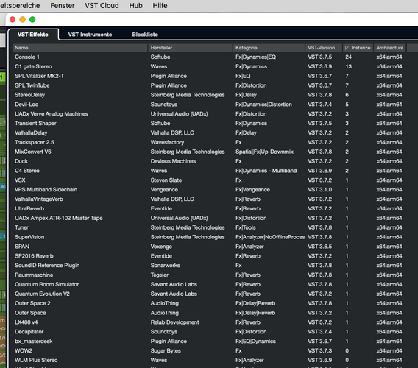Screen dimensions: 418x368
Task: Open the Hub menu
Action: (x=135, y=6)
